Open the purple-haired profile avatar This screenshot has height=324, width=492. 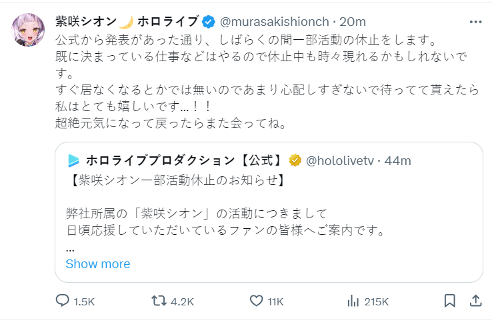pyautogui.click(x=29, y=29)
